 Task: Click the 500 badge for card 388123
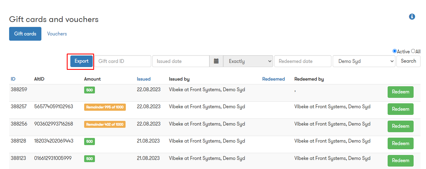89,159
